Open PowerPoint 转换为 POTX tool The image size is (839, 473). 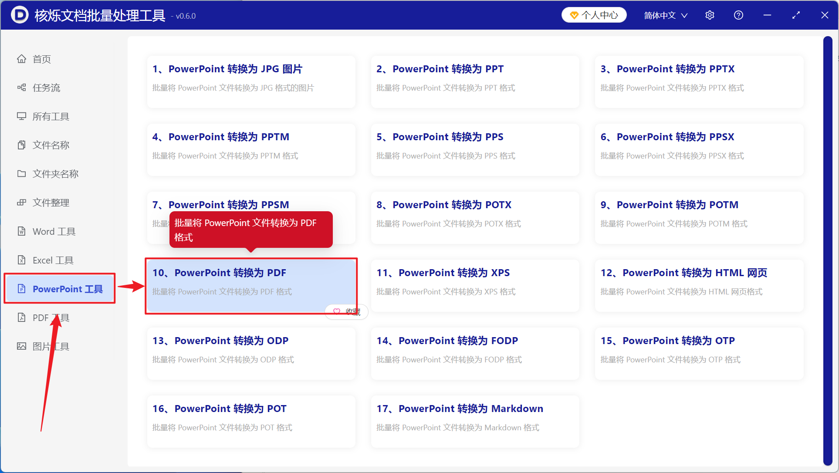click(x=475, y=218)
